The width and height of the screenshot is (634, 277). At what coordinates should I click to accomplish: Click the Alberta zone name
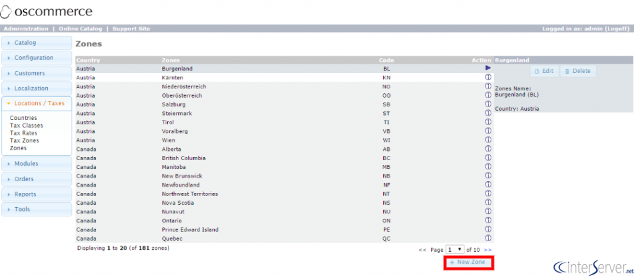click(172, 148)
